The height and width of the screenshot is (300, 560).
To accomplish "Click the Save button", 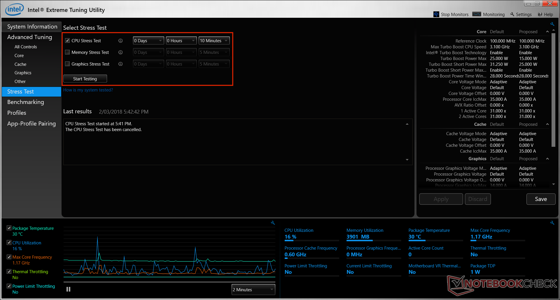I will click(x=541, y=199).
